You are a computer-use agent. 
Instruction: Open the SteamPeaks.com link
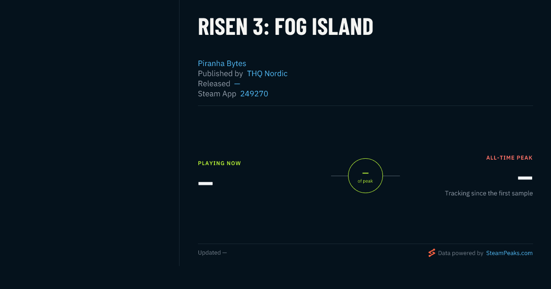(x=509, y=253)
